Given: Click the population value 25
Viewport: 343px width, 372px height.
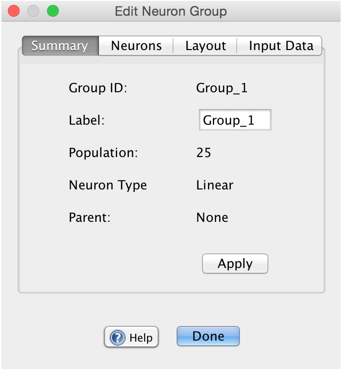Looking at the screenshot, I should [x=203, y=153].
